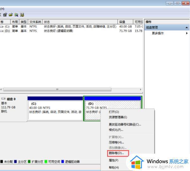Click the (H) help menu
The width and height of the screenshot is (190, 171).
[x=2, y=9]
